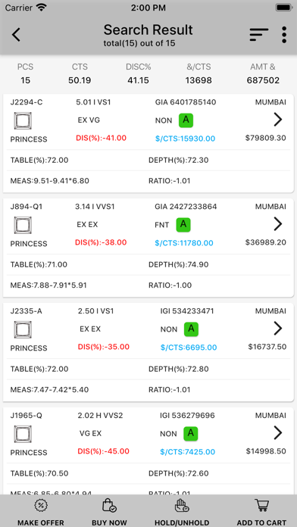Tap green A badge on stone J2335-A
The height and width of the screenshot is (527, 297).
191,329
